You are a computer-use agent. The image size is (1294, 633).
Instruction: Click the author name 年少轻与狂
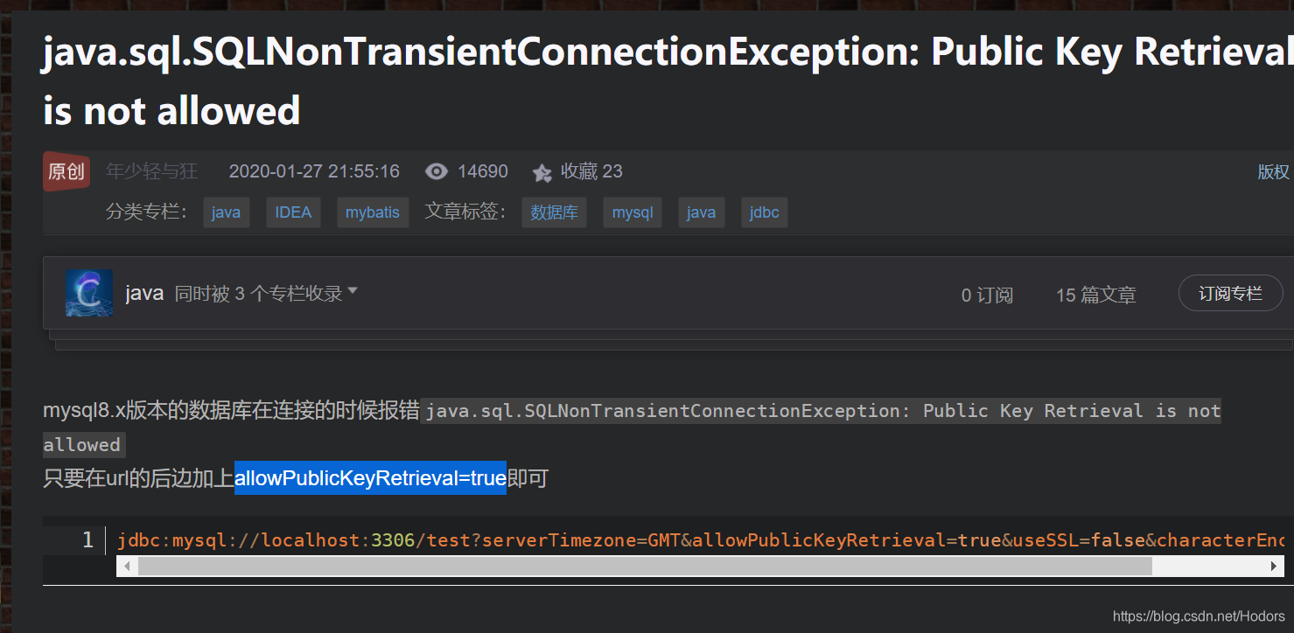[x=151, y=171]
